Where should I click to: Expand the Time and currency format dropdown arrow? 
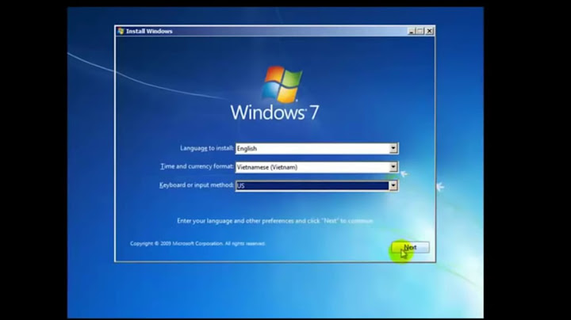point(393,167)
